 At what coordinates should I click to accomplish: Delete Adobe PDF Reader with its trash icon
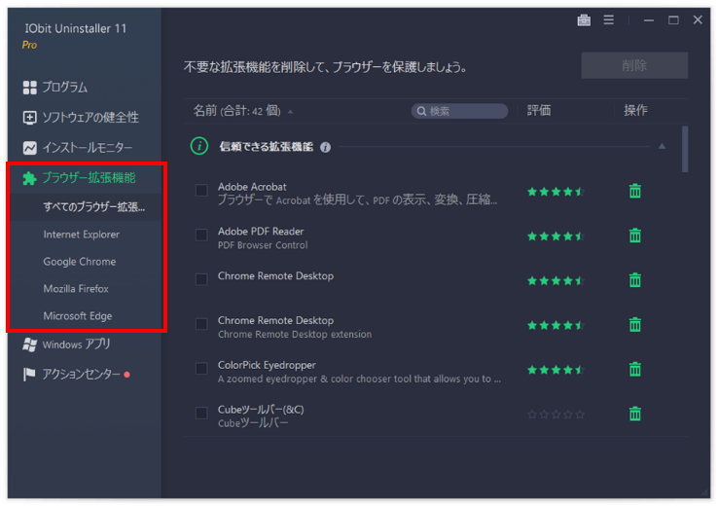click(x=635, y=235)
